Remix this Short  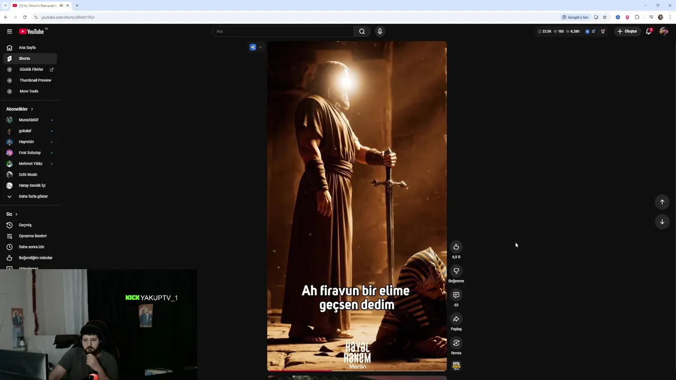pos(456,343)
